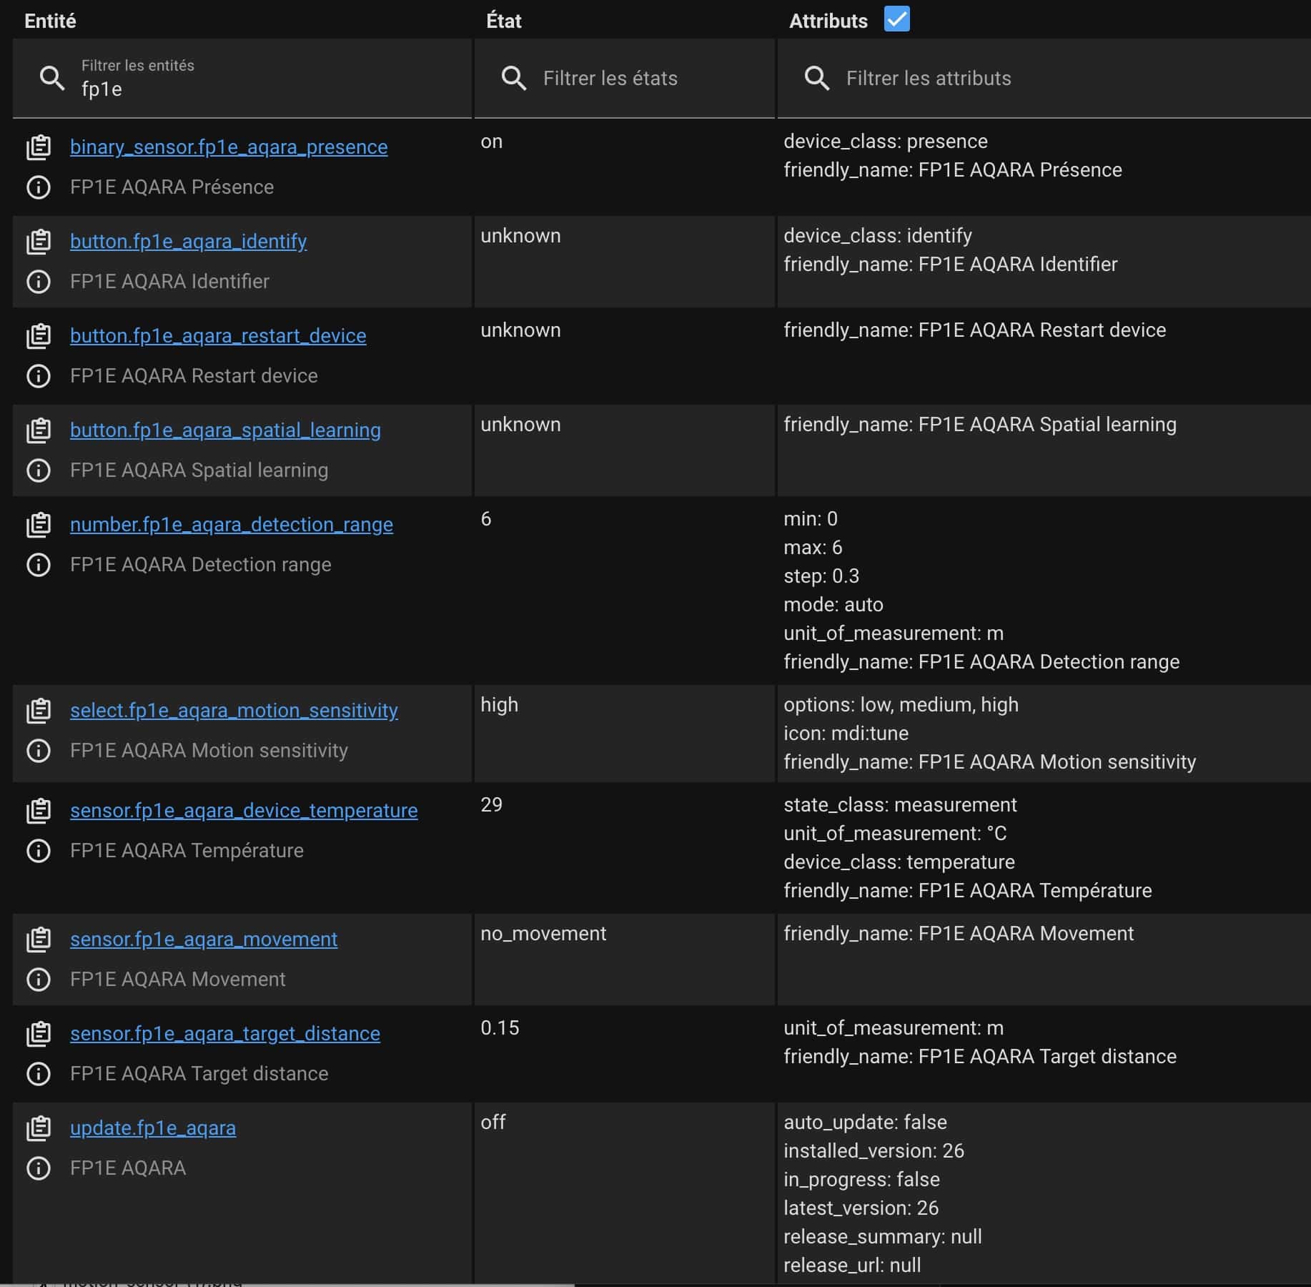
Task: Show info for FP1E AQARA Spatial learning
Action: click(x=39, y=470)
